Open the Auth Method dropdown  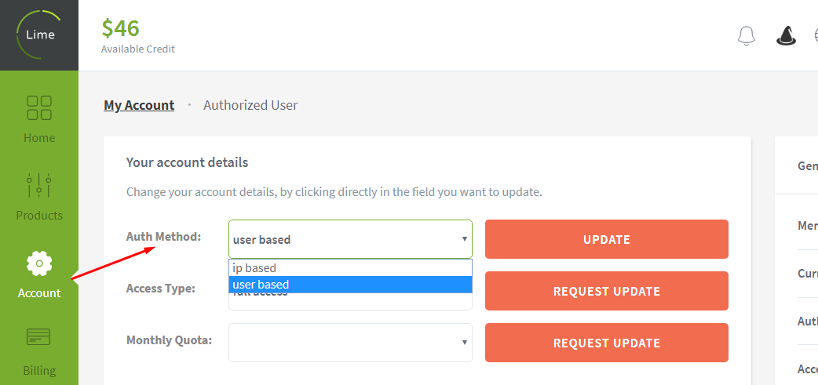coord(350,239)
